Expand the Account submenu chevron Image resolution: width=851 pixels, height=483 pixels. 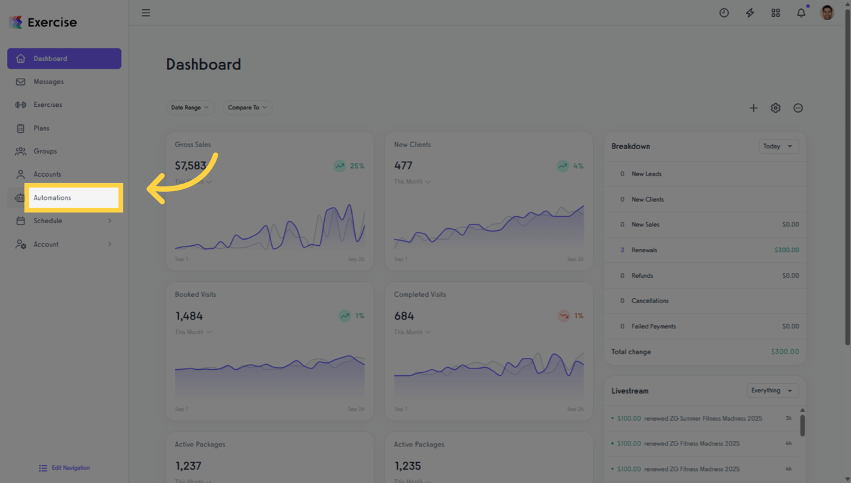pos(110,244)
